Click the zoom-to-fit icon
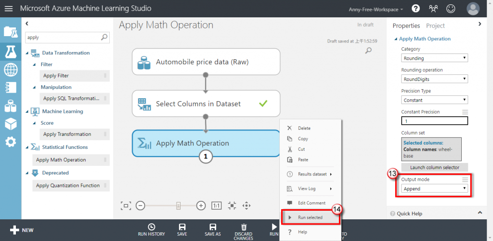 (x=126, y=206)
